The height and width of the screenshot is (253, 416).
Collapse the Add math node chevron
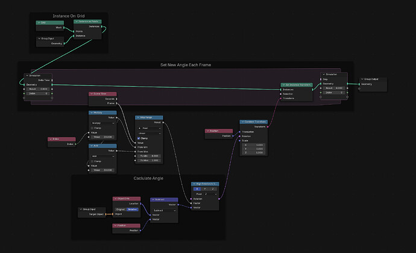(92, 146)
